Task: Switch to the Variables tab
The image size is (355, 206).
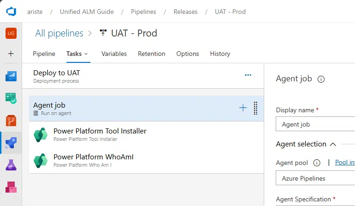Action: coord(114,54)
